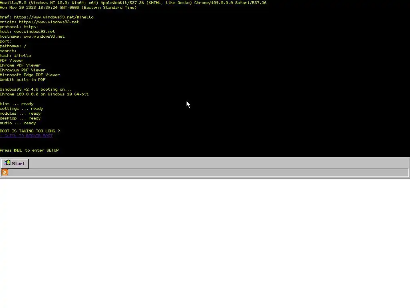Click the 'Chromium PDF Viewer' line
The height and width of the screenshot is (308, 410).
(x=23, y=70)
